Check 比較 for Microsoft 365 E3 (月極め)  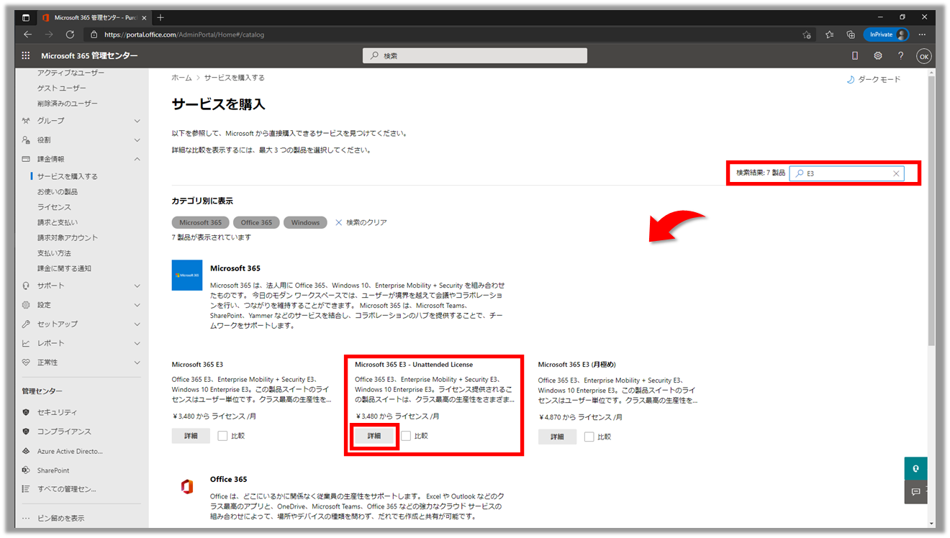(x=589, y=437)
